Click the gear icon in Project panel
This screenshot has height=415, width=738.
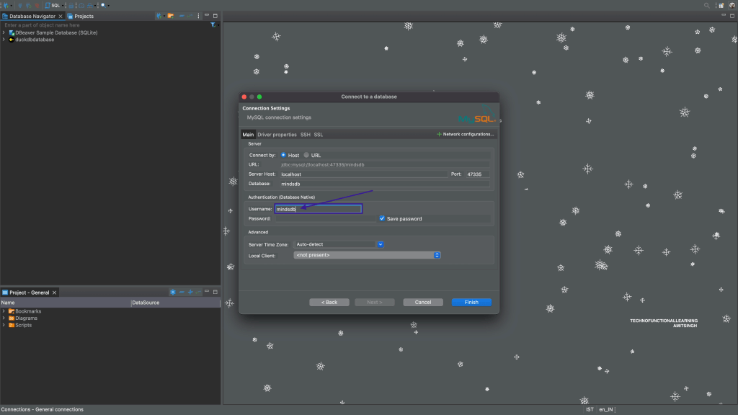pos(173,293)
